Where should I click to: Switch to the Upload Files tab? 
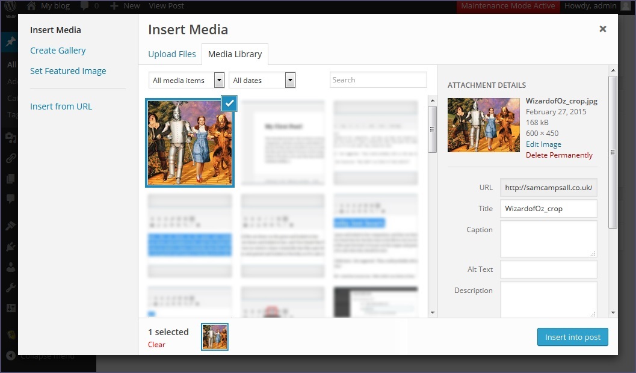172,54
